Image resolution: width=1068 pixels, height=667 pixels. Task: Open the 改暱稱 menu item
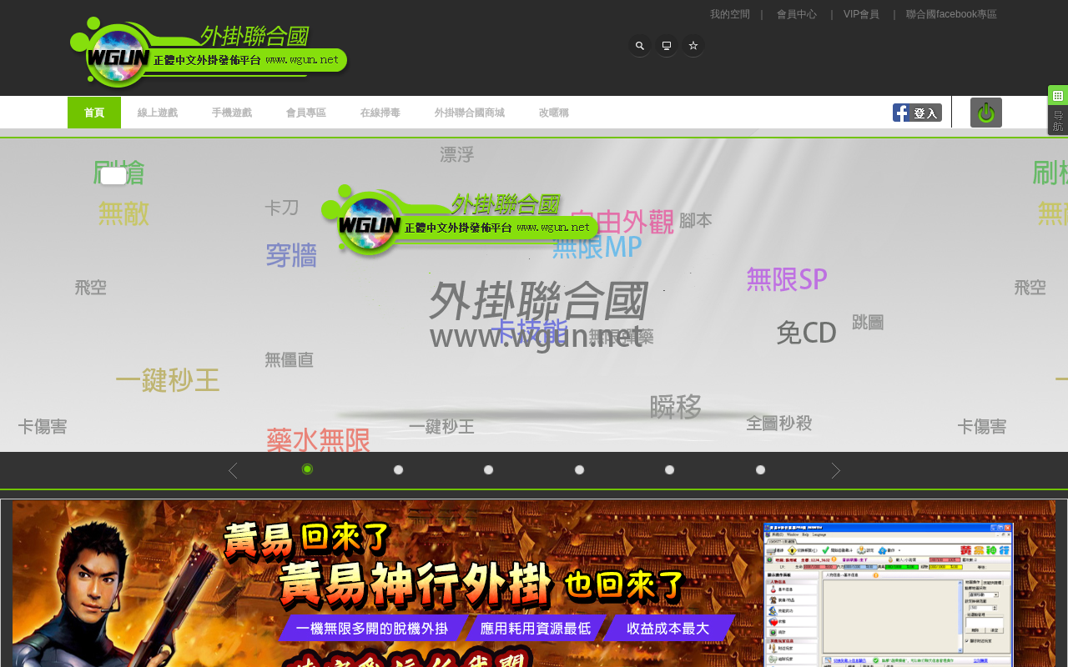(x=554, y=113)
